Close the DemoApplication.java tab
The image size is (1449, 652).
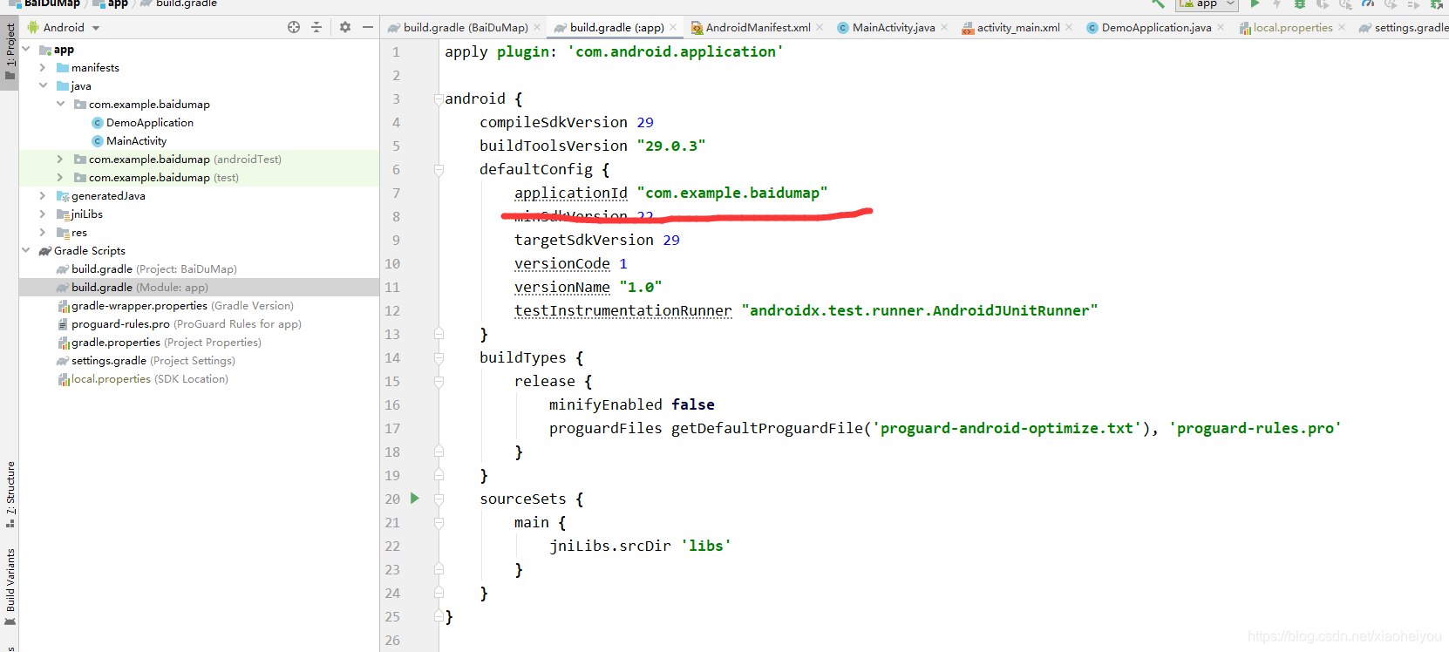1221,28
